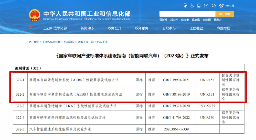Click the WeChat icon in header

coord(214,6)
